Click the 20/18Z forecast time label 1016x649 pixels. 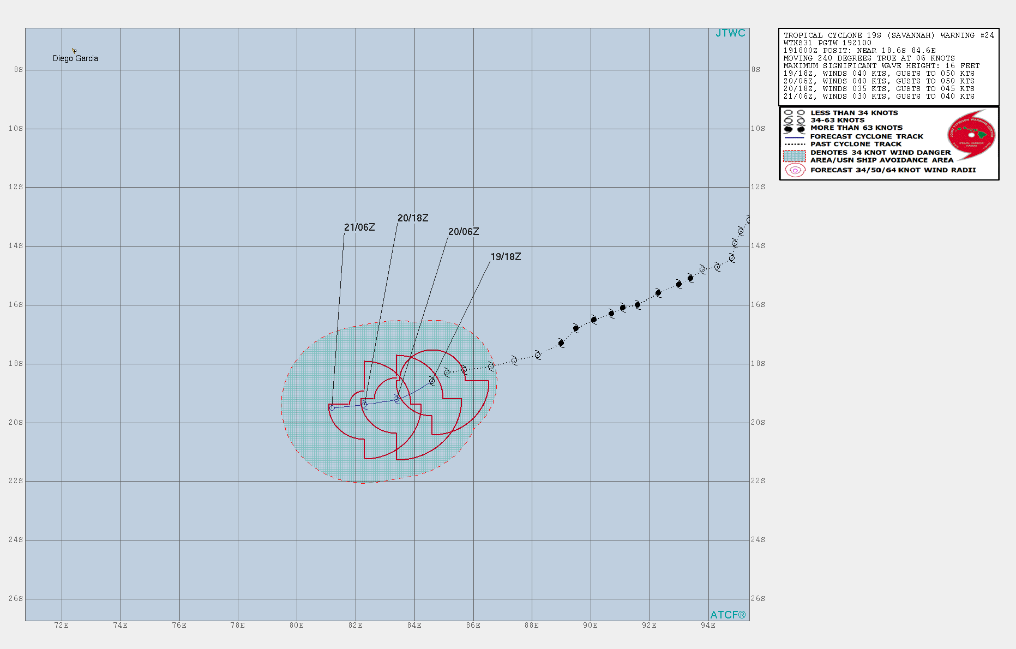(x=413, y=218)
